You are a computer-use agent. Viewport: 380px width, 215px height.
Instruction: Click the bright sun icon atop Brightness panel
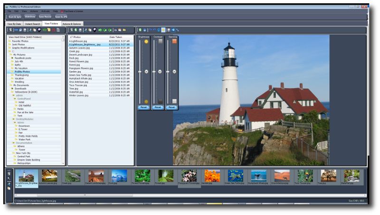146,42
